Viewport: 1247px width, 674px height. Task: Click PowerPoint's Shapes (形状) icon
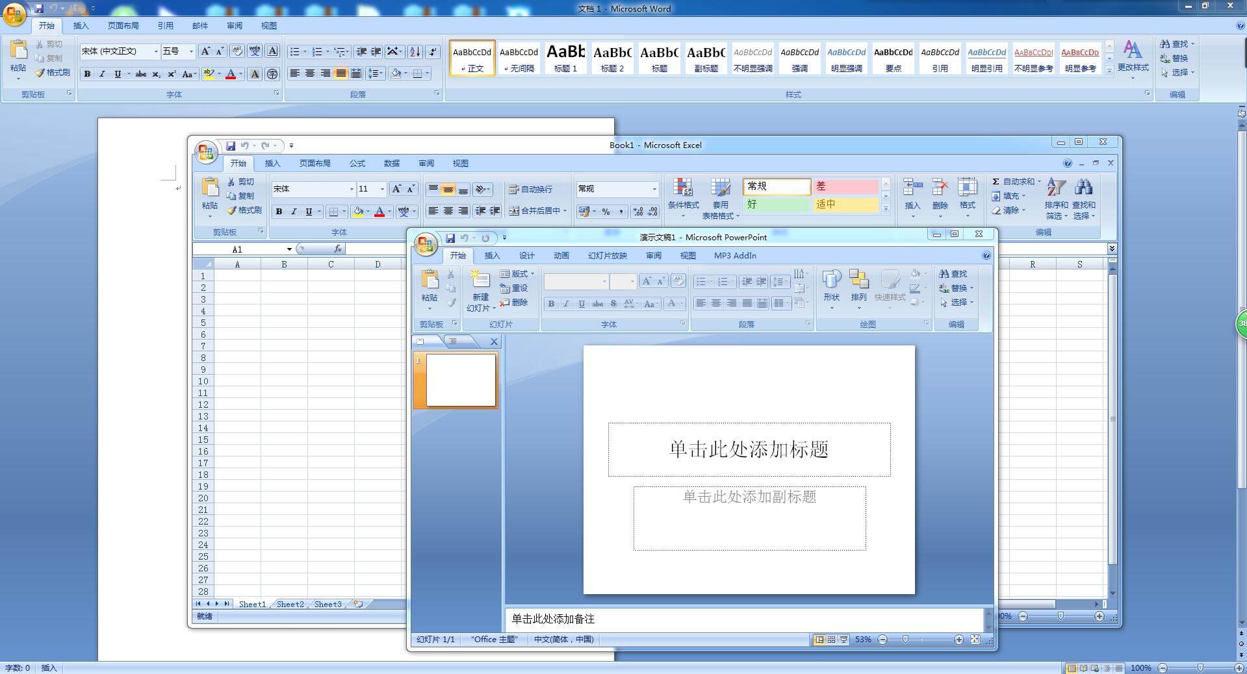pos(831,280)
